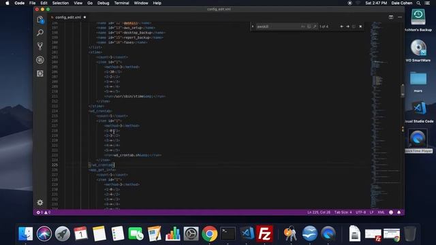Screen dimensions: 436x245
Task: Change the LF end-of-line sequence
Action: [372, 212]
